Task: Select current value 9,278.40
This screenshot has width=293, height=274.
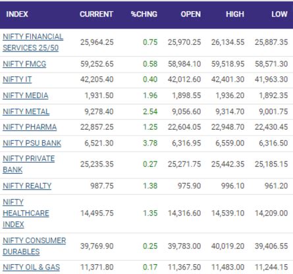Action: coord(99,111)
